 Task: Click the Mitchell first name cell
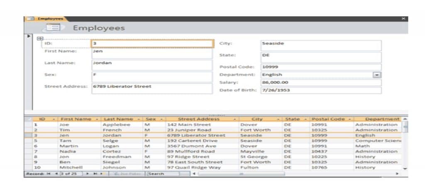(x=79, y=167)
